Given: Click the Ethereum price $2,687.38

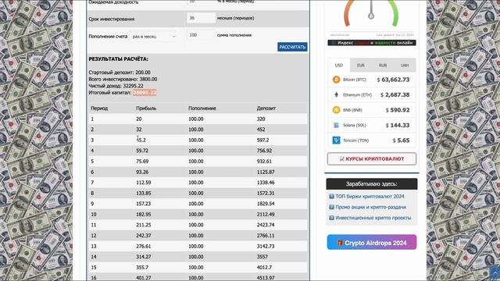Looking at the screenshot, I should [x=395, y=94].
